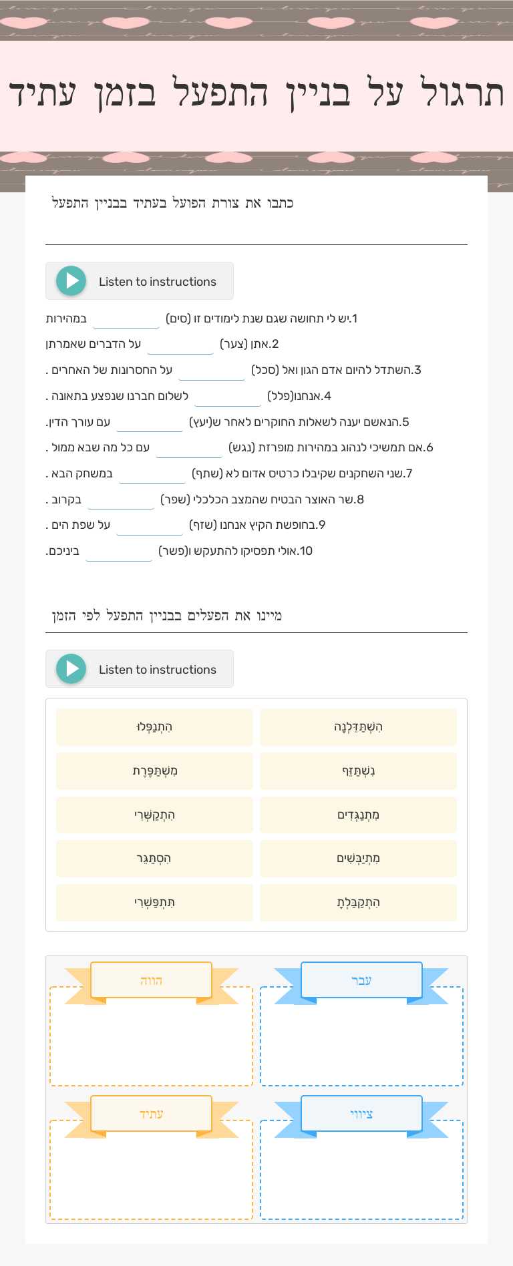Select the word card מִשְׁתַּפֶּרֶת
513x1266 pixels.
[154, 771]
